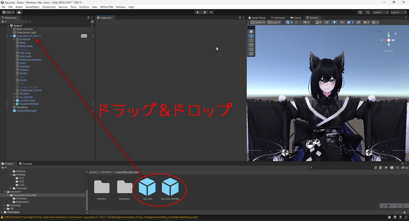Toggle the Scene view grid visibility
Image resolution: width=409 pixels, height=221 pixels.
coord(288,22)
